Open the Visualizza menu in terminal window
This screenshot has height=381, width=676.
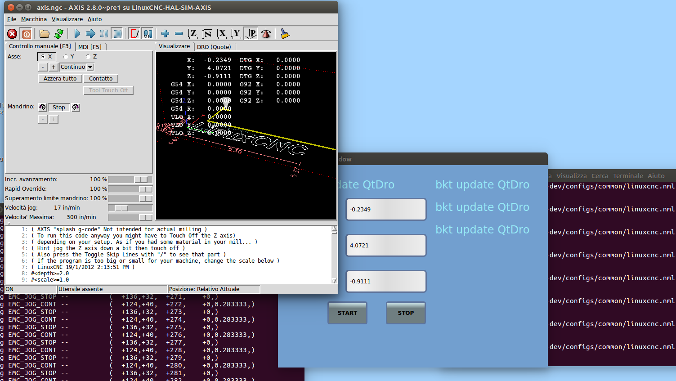571,176
